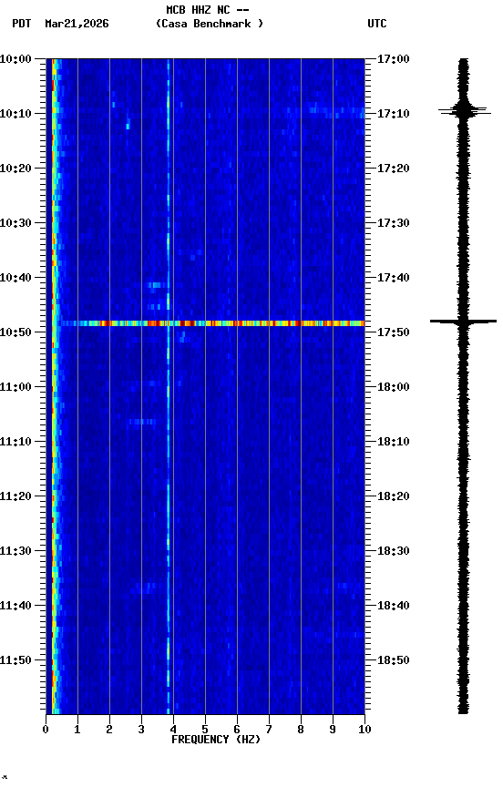The width and height of the screenshot is (503, 787).
Task: Click the '10:00' PDT time label
Action: [x=15, y=59]
